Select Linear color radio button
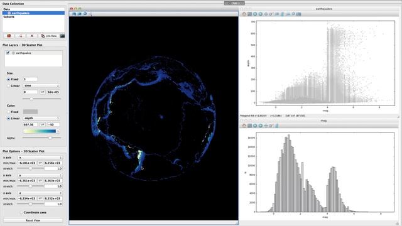 point(8,119)
